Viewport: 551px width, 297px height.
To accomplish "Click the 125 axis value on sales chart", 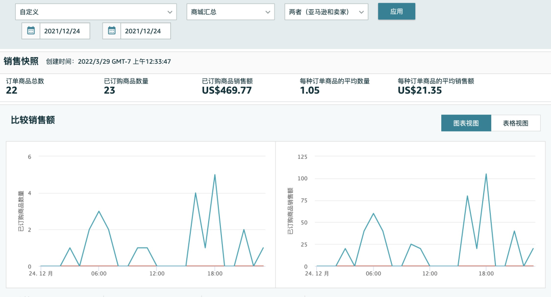I will click(x=302, y=157).
